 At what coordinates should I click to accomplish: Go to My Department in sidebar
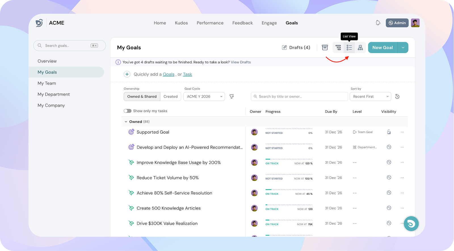[54, 94]
